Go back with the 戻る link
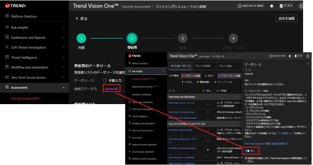 click(x=82, y=19)
